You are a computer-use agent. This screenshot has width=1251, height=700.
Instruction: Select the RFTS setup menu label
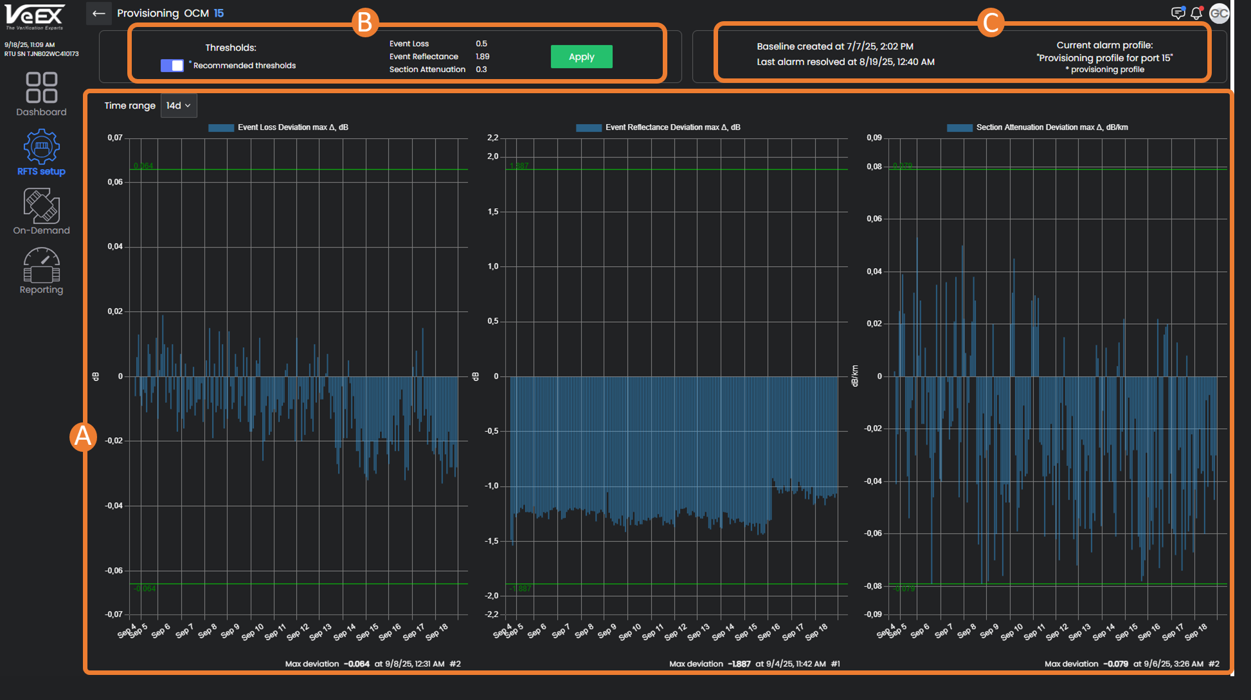(41, 172)
